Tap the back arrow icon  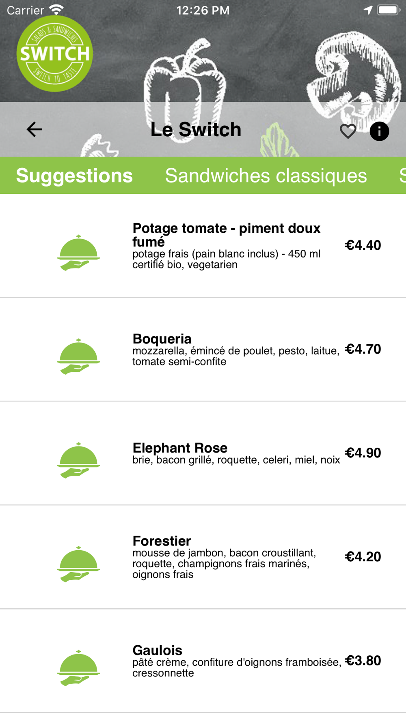coord(35,129)
